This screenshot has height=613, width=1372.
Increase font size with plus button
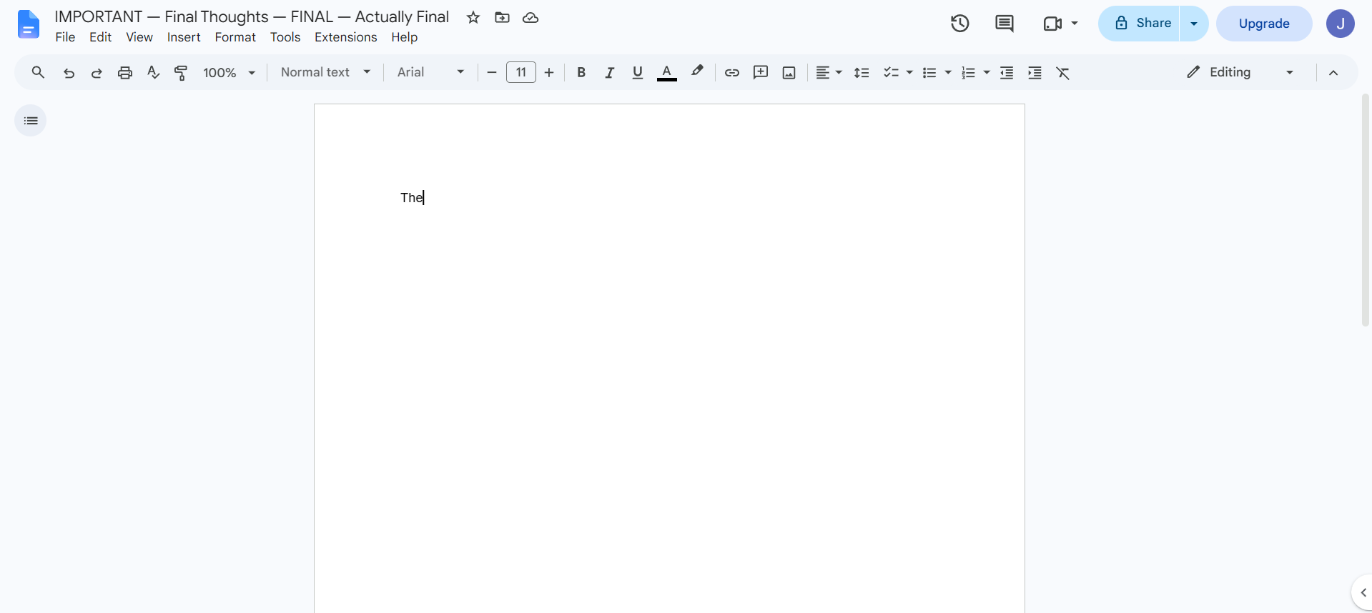[x=549, y=72]
